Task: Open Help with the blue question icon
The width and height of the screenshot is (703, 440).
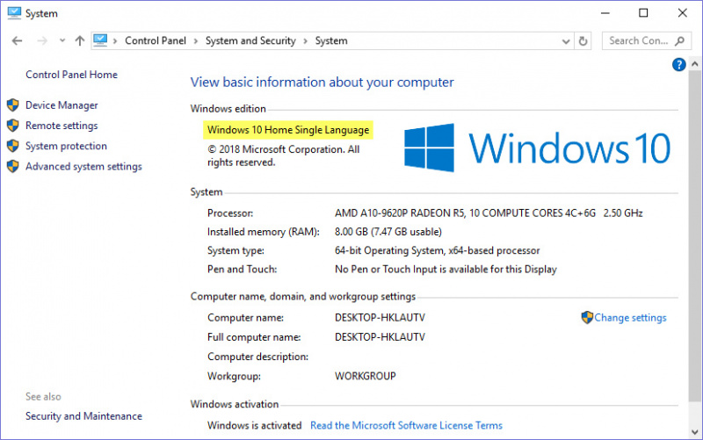Action: 678,64
